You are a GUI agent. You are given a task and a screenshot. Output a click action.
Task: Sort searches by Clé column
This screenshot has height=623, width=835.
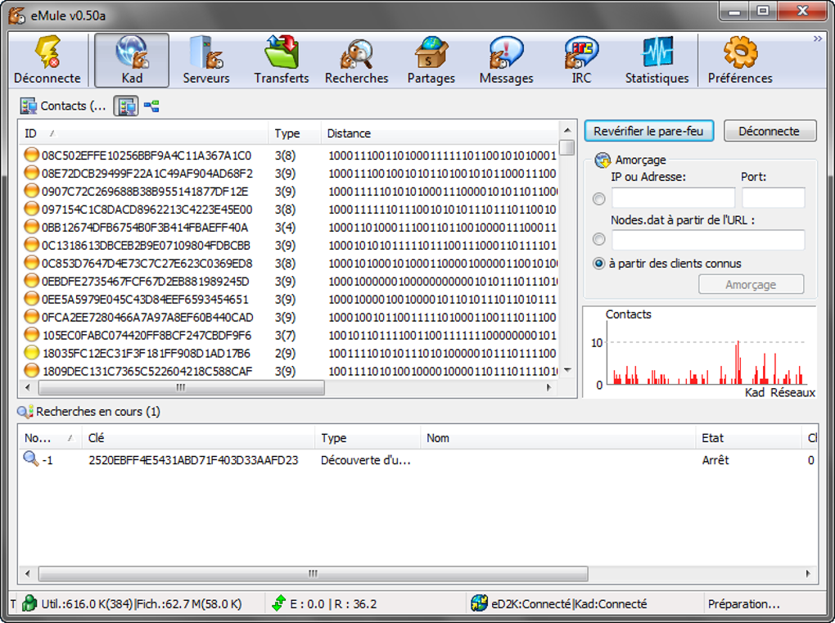point(197,438)
